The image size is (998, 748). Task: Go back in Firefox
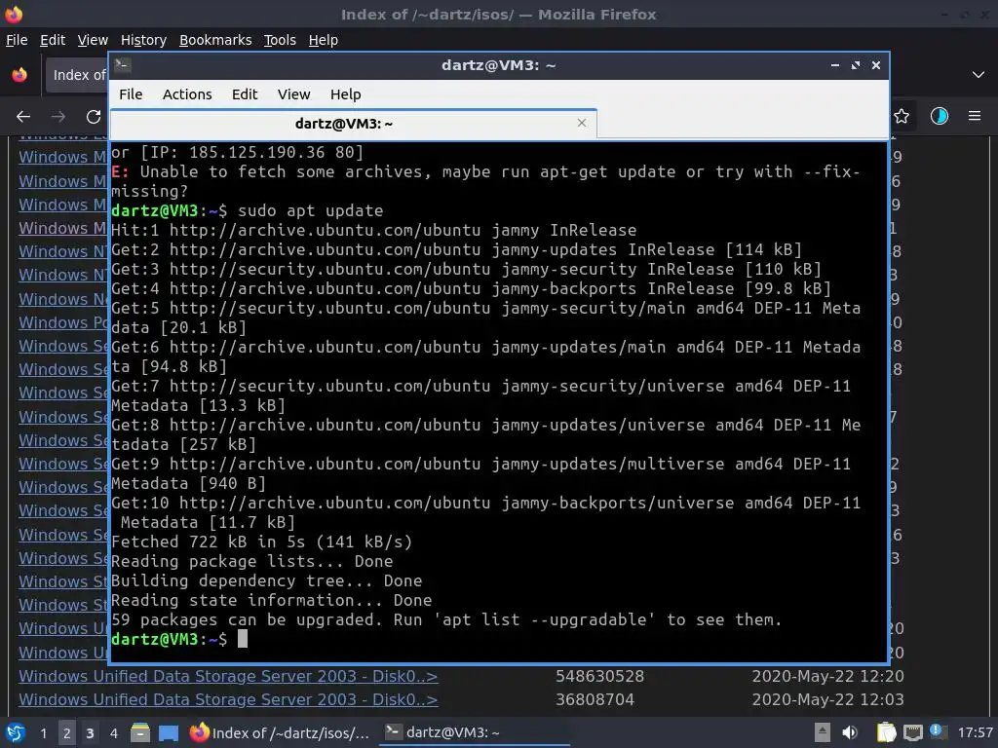tap(23, 117)
